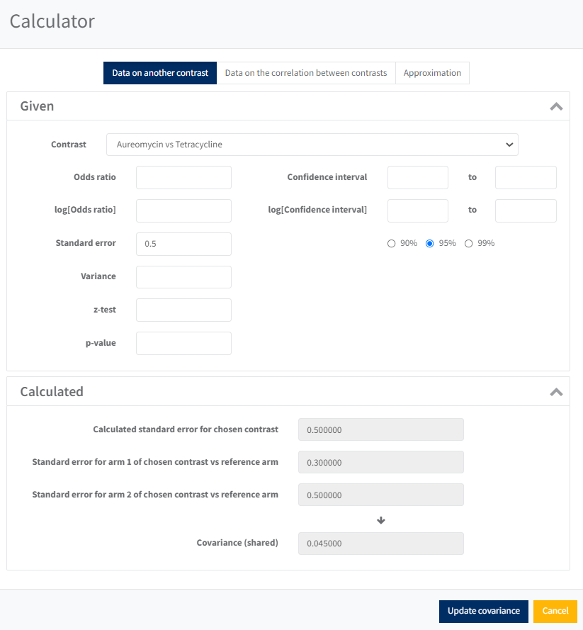Select the 95% confidence level
The height and width of the screenshot is (630, 583).
(429, 244)
